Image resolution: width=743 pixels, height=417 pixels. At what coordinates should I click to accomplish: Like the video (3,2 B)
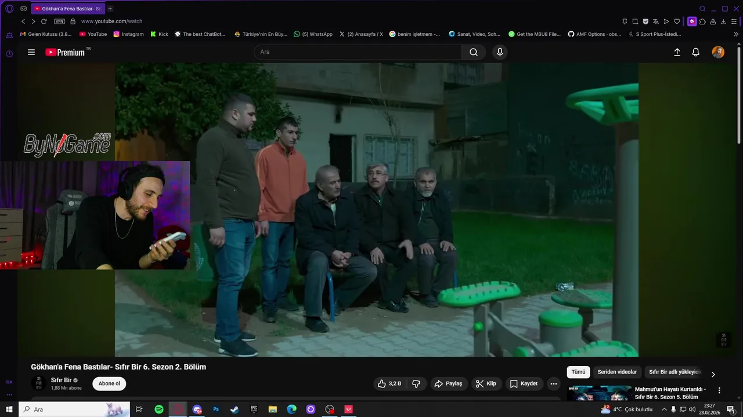pyautogui.click(x=389, y=383)
